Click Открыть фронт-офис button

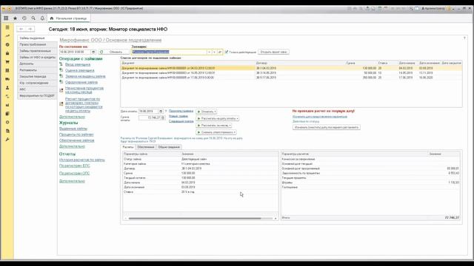[x=273, y=52]
